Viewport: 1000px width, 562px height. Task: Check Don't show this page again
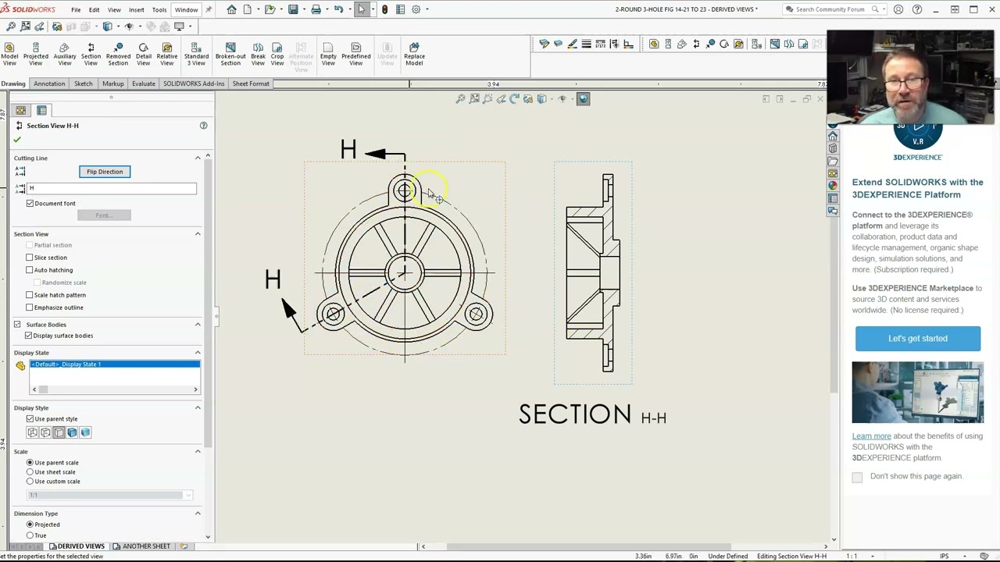(x=857, y=477)
